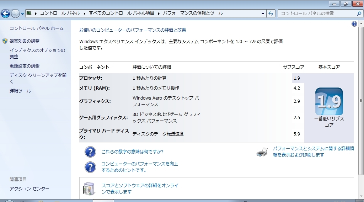
Task: Click the magnifier search icon
Action: click(359, 14)
